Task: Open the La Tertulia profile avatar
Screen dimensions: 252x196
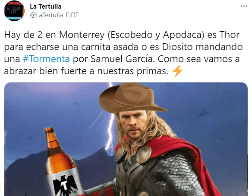Action: 14,11
